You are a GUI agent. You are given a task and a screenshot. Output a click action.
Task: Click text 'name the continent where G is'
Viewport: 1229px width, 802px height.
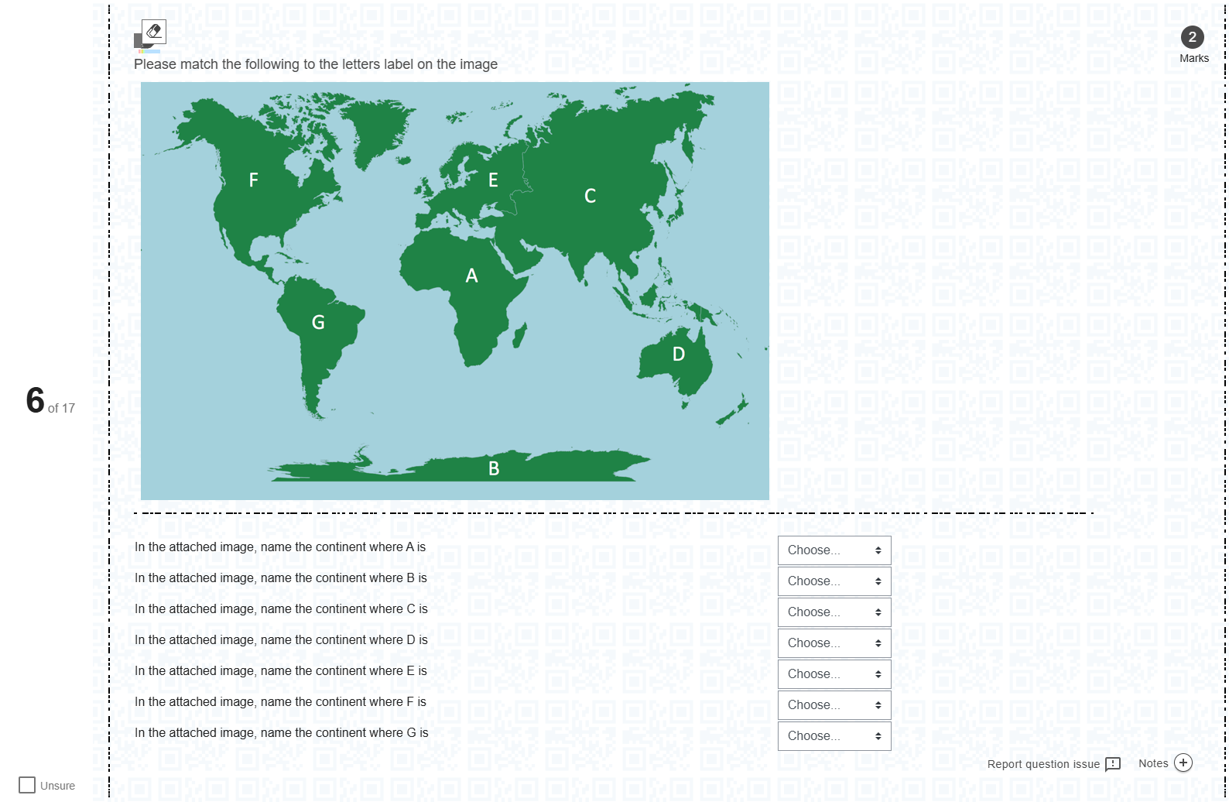point(344,733)
